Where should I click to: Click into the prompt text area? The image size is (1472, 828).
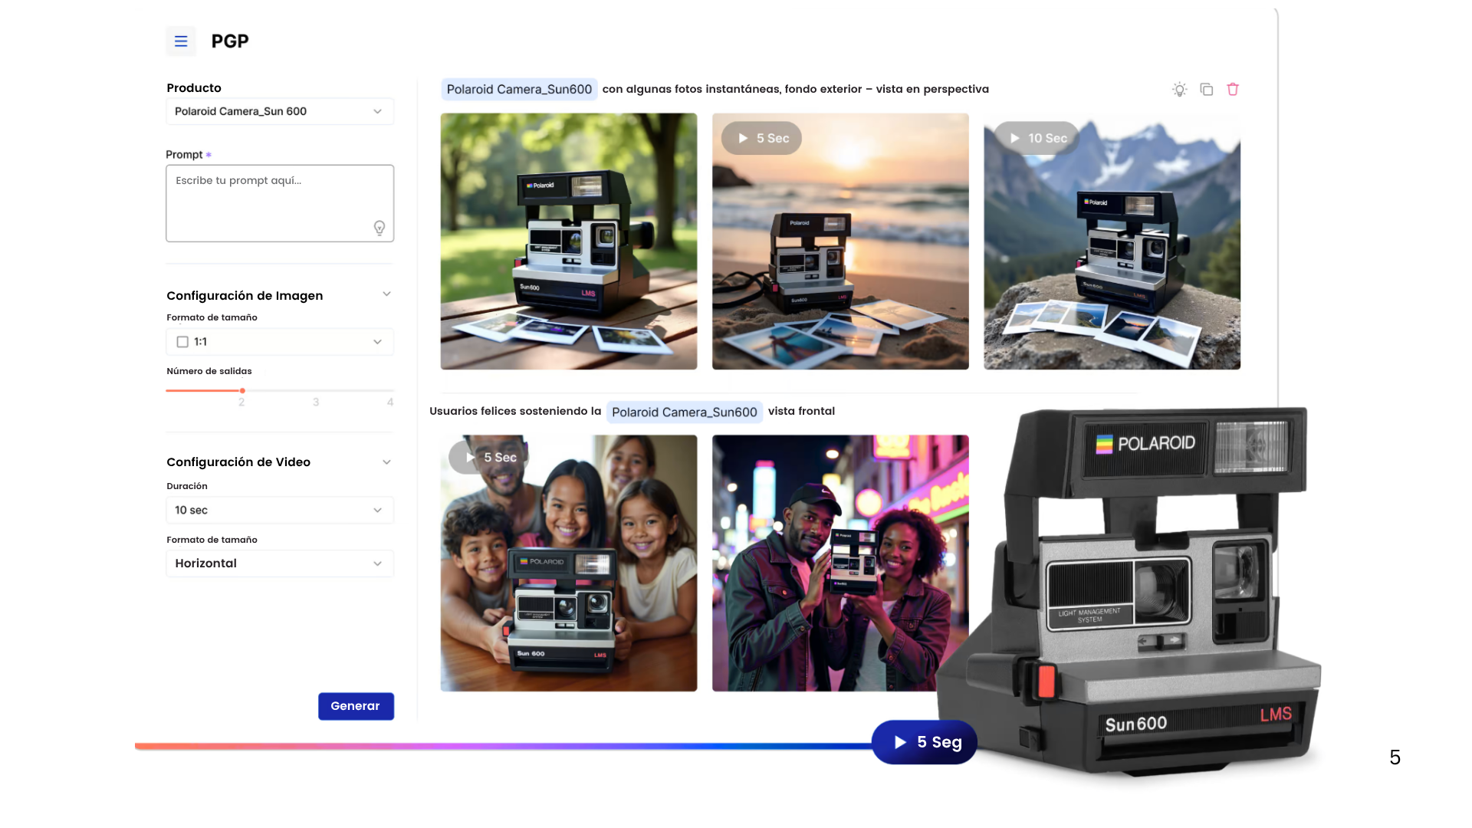[x=280, y=203]
